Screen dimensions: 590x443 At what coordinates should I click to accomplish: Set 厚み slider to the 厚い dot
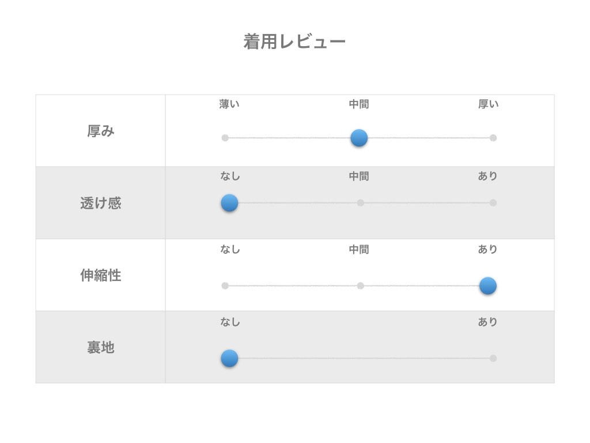click(x=493, y=138)
